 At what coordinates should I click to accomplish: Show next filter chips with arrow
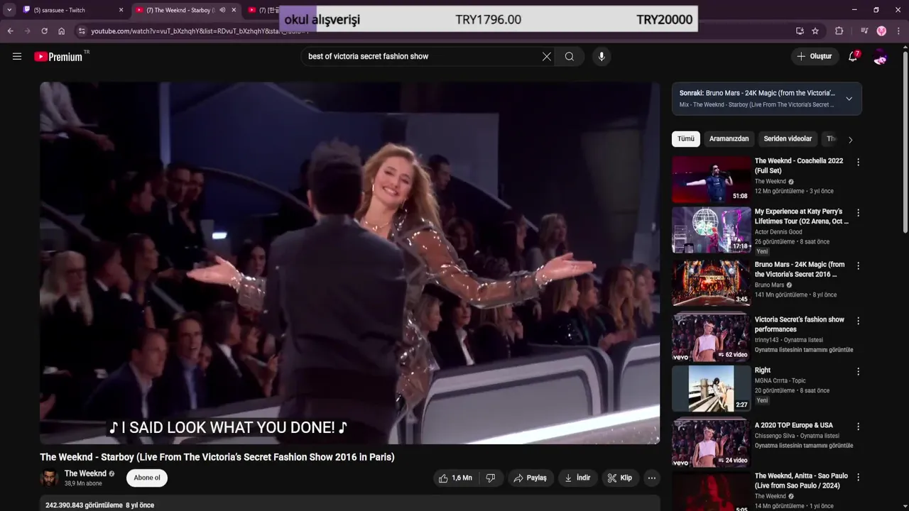pyautogui.click(x=851, y=140)
